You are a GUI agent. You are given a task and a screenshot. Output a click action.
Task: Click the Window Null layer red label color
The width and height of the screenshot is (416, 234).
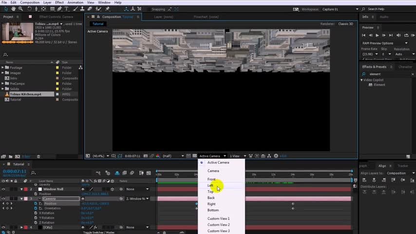pyautogui.click(x=26, y=189)
